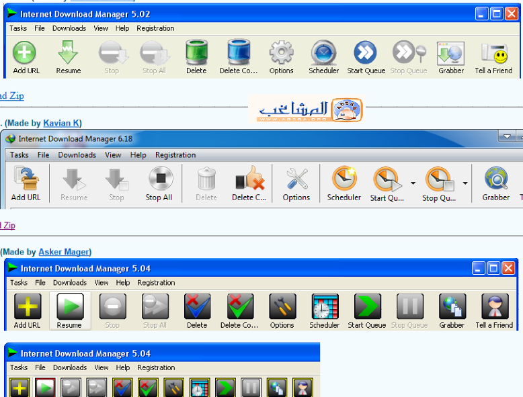Click green arrow icon in bottom IDM 5.04
523x397 pixels.
tap(225, 388)
